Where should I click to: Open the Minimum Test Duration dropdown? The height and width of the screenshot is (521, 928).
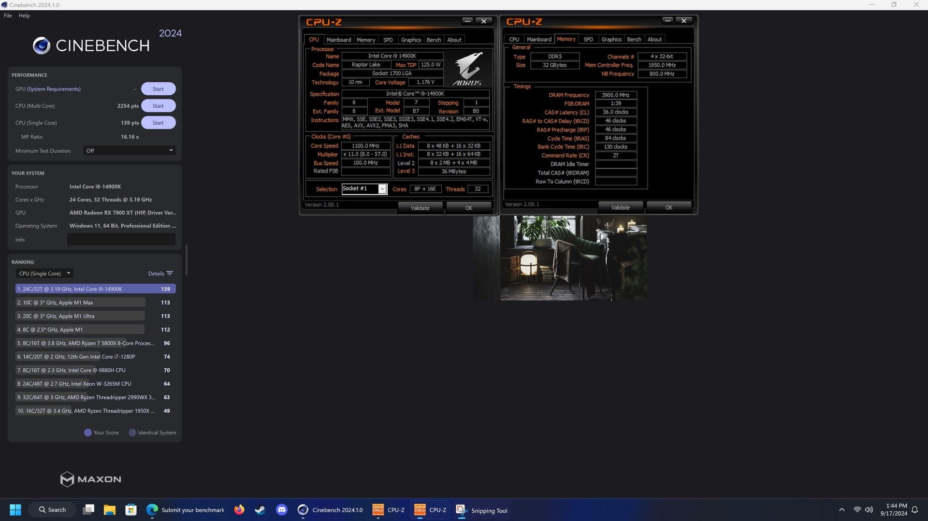pyautogui.click(x=129, y=151)
